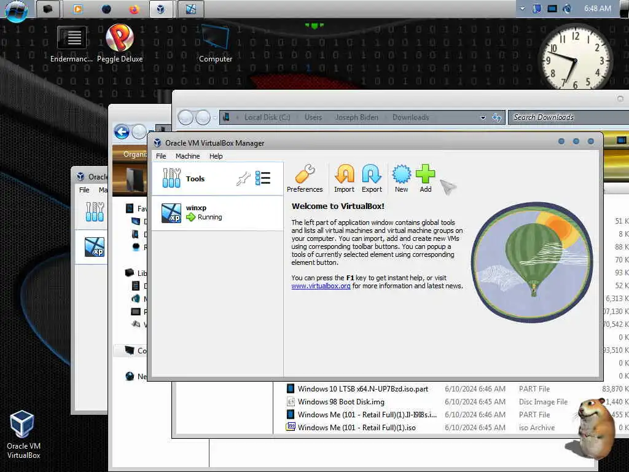Select Network in rear Explorer navigation pane

pos(136,376)
